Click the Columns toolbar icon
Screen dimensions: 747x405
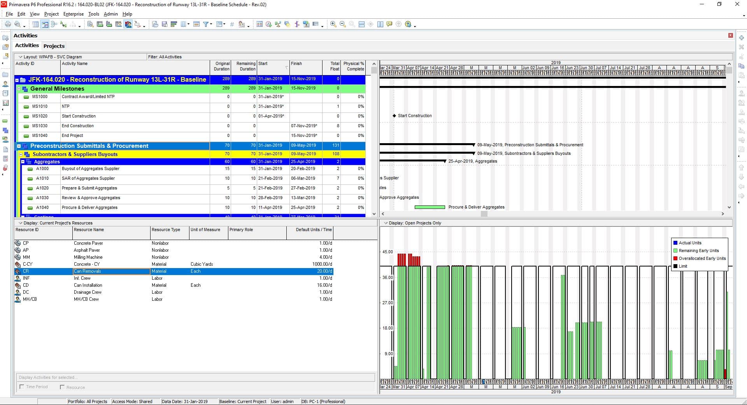(184, 24)
